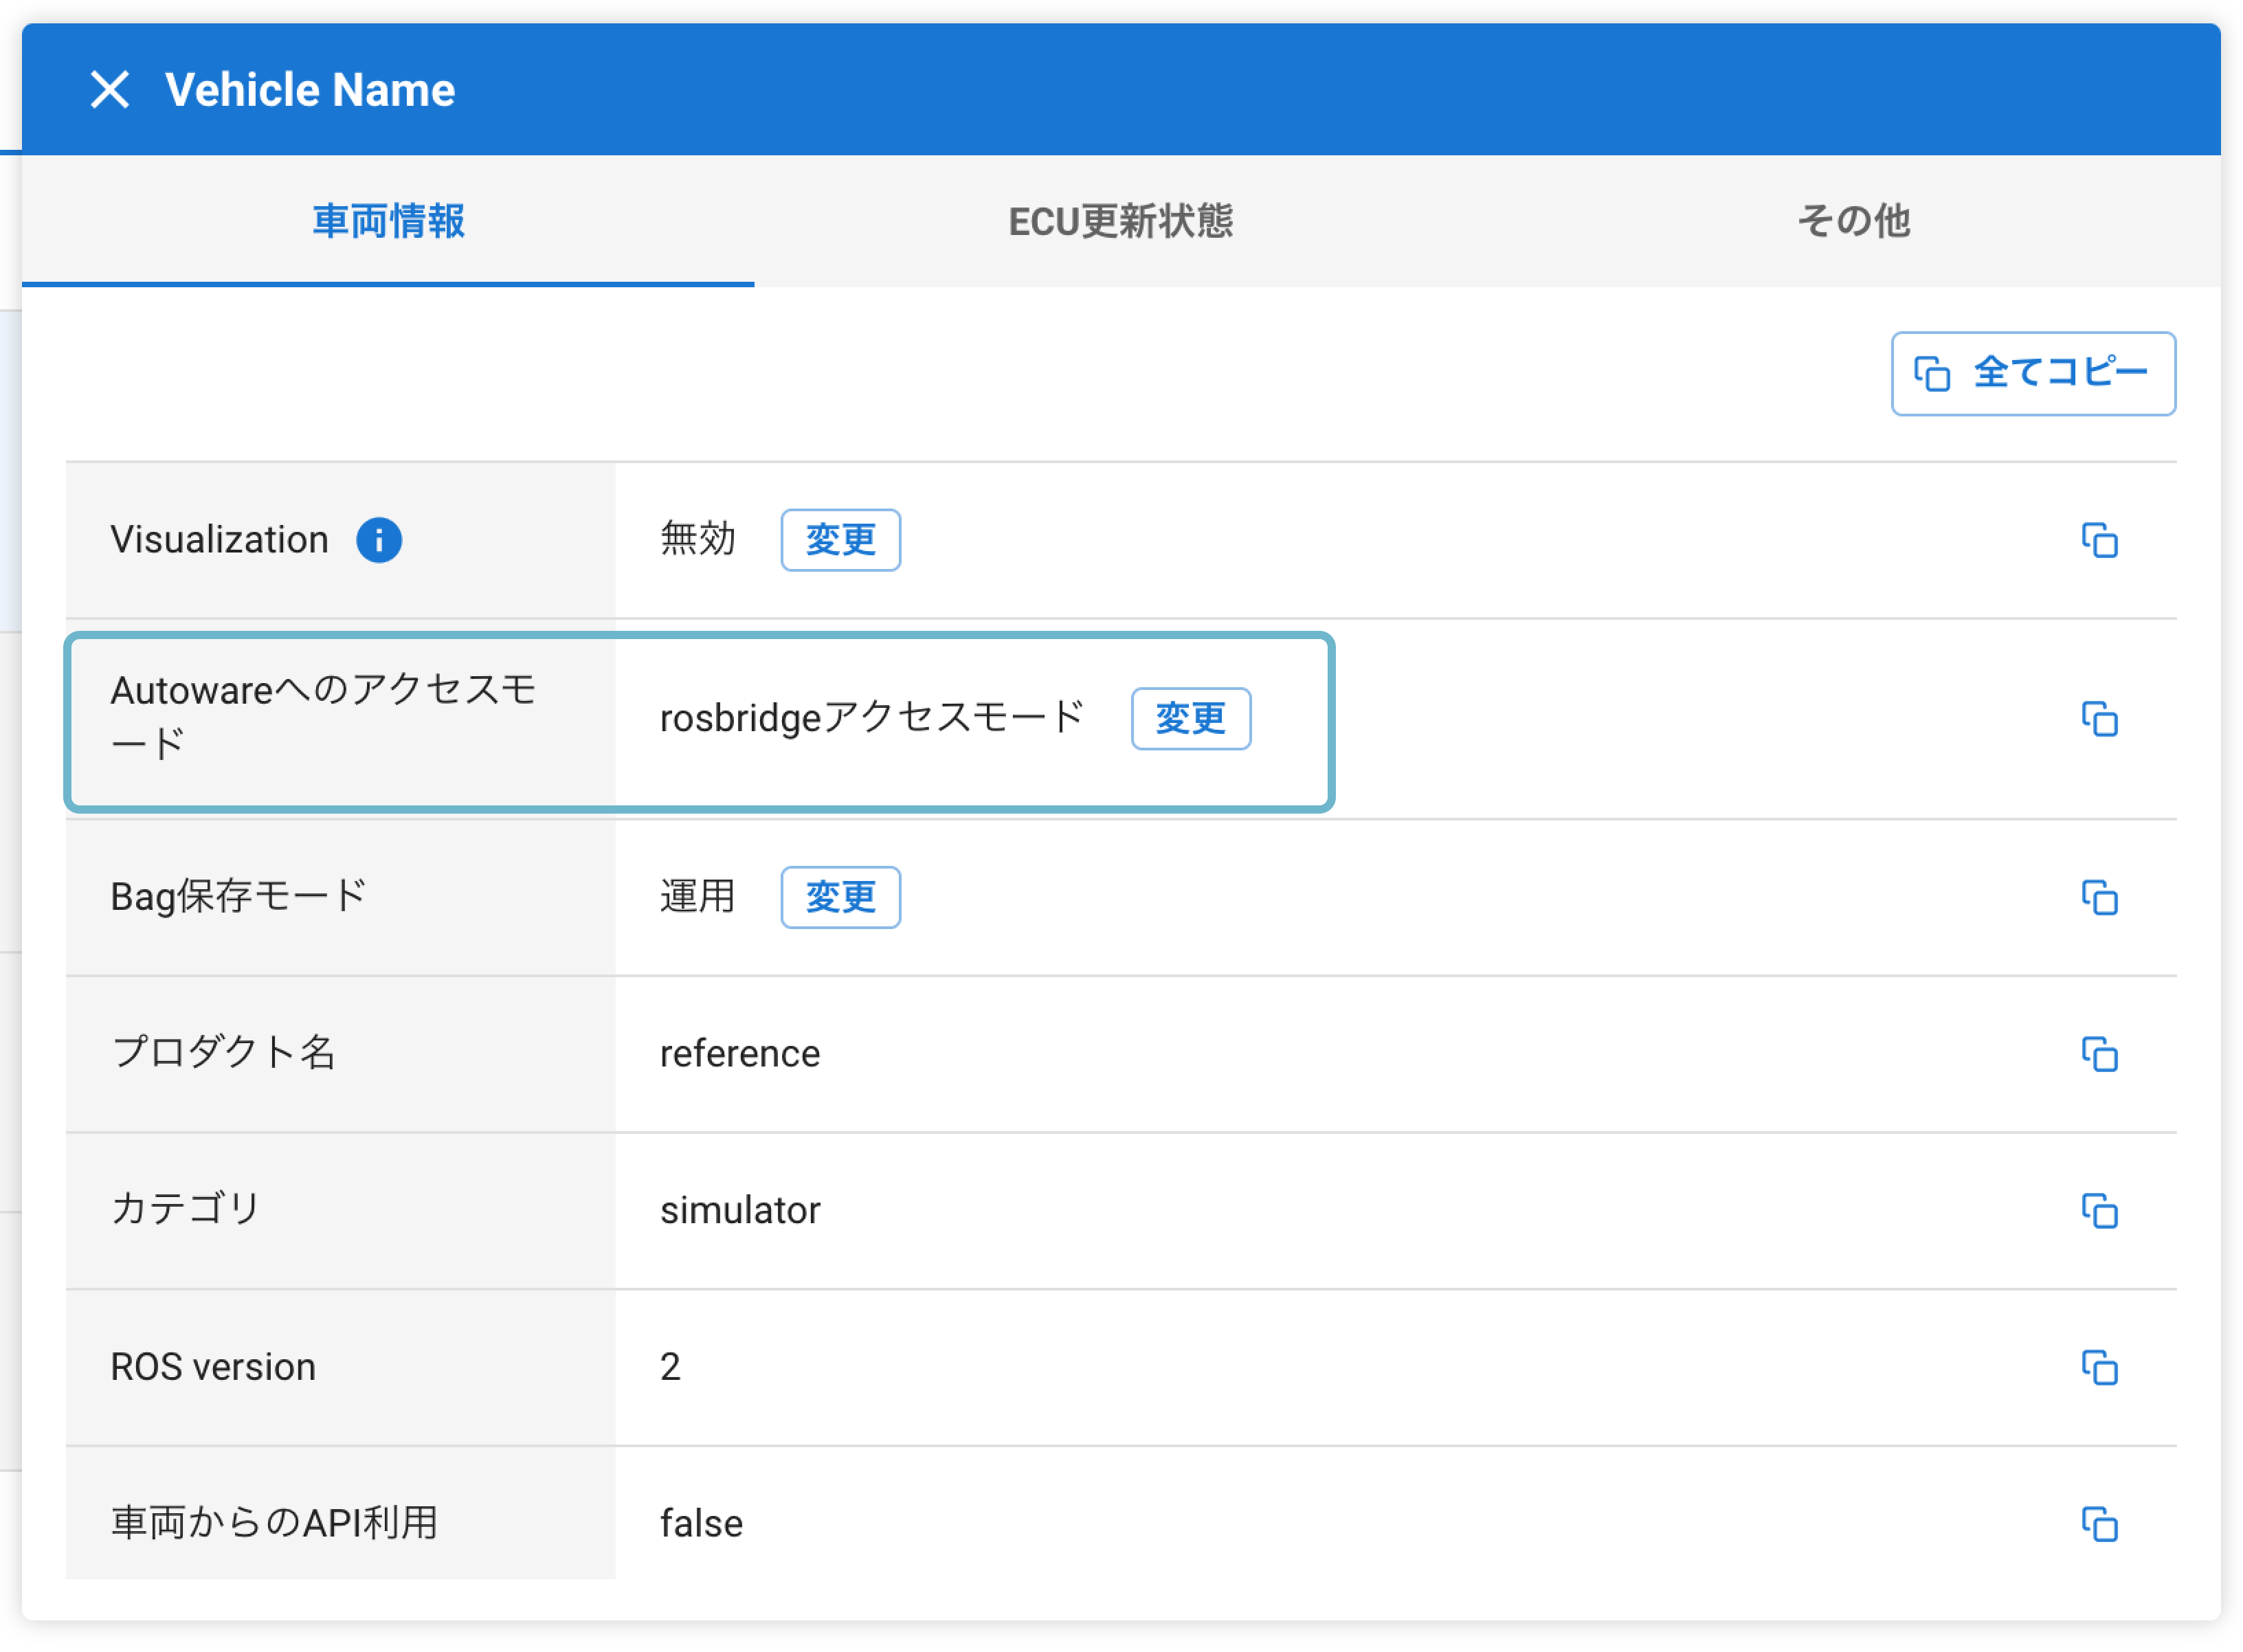This screenshot has width=2243, height=1652.
Task: Copy the 車両からのAPI利用 value
Action: pyautogui.click(x=2099, y=1524)
